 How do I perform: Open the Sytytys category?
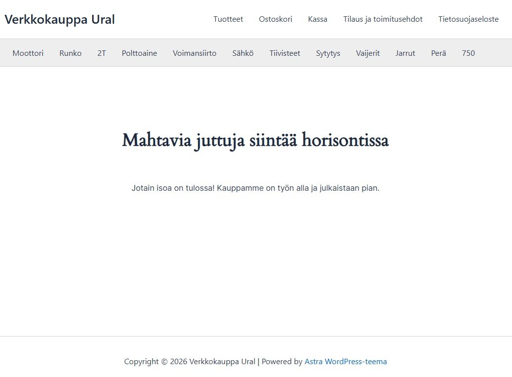(328, 53)
